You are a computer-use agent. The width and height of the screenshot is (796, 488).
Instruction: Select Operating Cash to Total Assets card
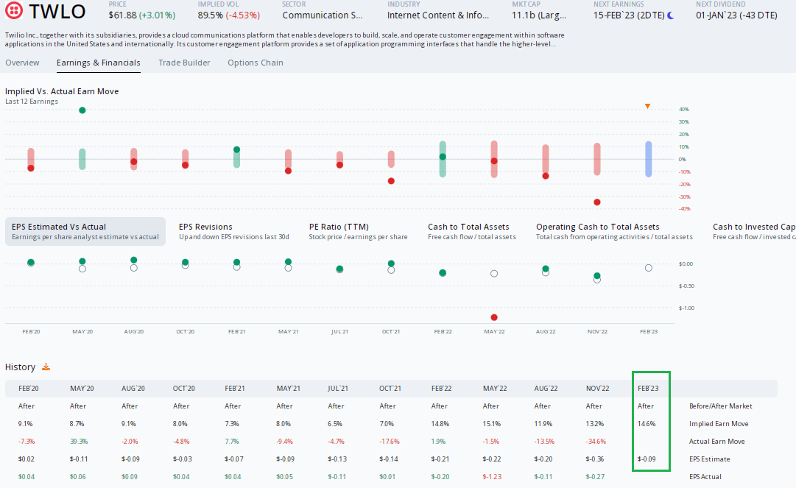pos(614,231)
